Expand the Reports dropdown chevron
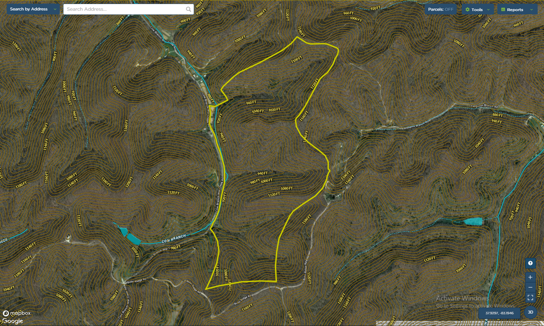Viewport: 544px width, 326px height. (x=532, y=10)
